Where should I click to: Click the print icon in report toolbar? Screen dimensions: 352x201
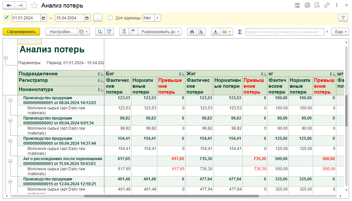pyautogui.click(x=192, y=32)
